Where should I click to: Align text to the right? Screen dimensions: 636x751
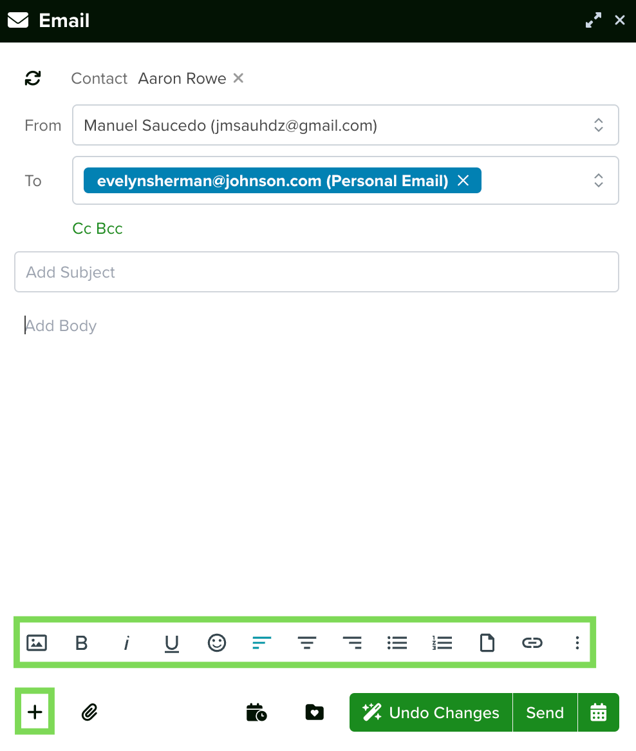(352, 642)
